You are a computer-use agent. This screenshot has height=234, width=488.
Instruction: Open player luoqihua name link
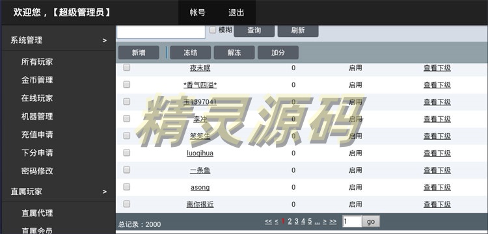[200, 153]
